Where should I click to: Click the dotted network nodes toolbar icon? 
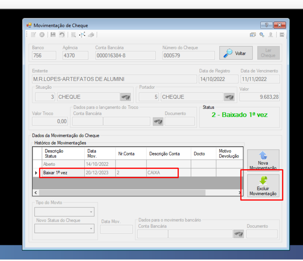[x=82, y=35]
